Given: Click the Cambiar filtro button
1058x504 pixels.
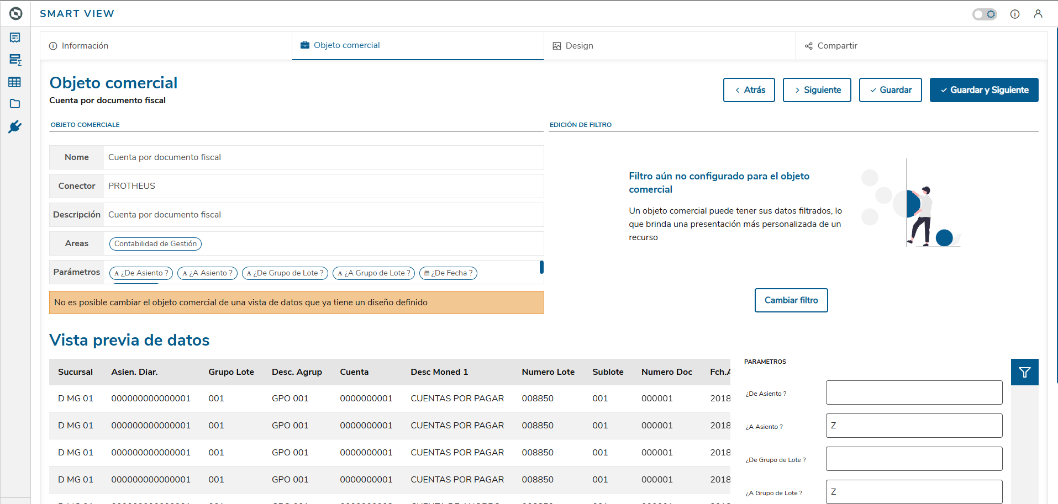Looking at the screenshot, I should click(791, 300).
